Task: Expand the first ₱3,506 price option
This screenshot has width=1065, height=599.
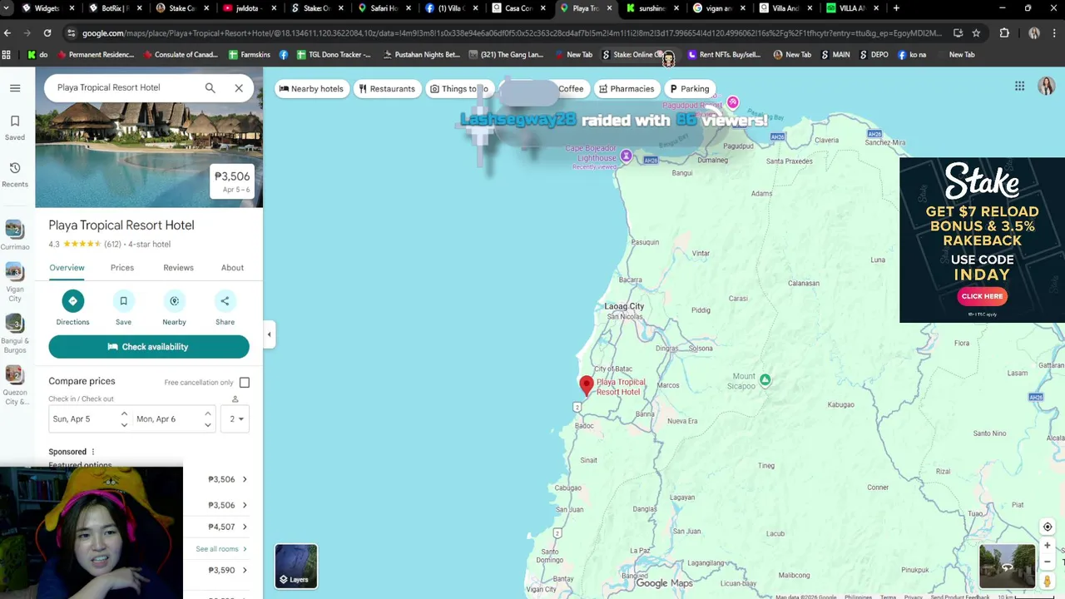Action: 245,479
